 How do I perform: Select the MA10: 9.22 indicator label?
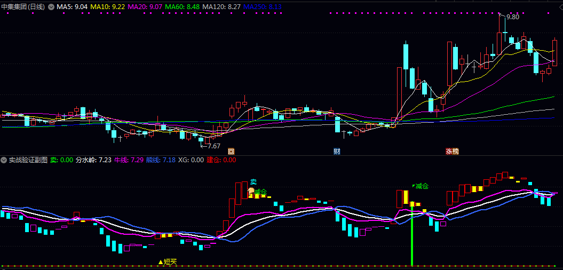(107, 6)
